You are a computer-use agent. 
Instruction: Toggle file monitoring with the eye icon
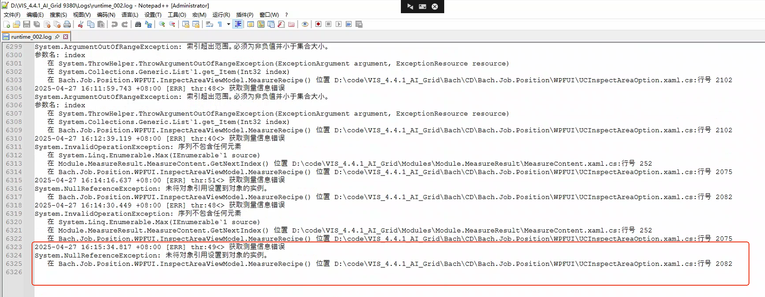[x=305, y=24]
